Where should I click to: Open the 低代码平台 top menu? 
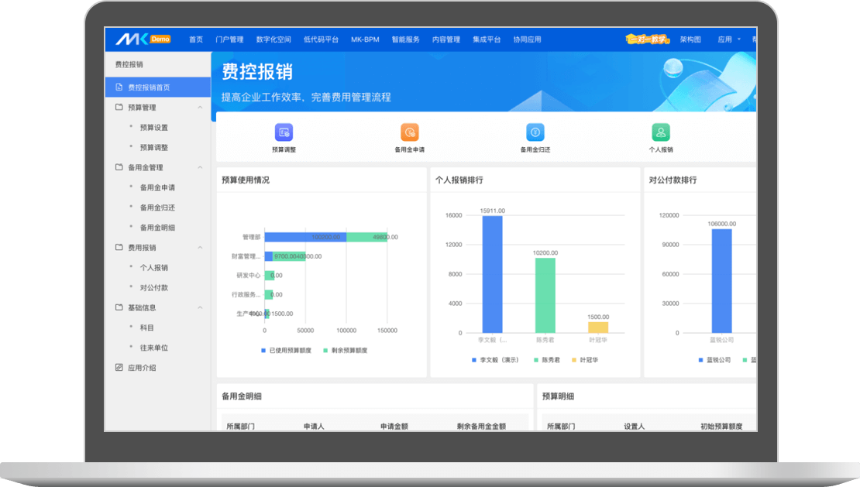coord(321,39)
